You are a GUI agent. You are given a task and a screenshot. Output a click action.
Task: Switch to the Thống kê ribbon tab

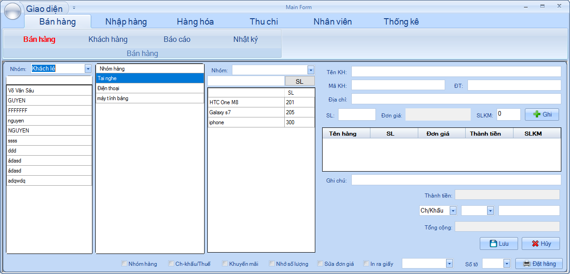coord(401,21)
